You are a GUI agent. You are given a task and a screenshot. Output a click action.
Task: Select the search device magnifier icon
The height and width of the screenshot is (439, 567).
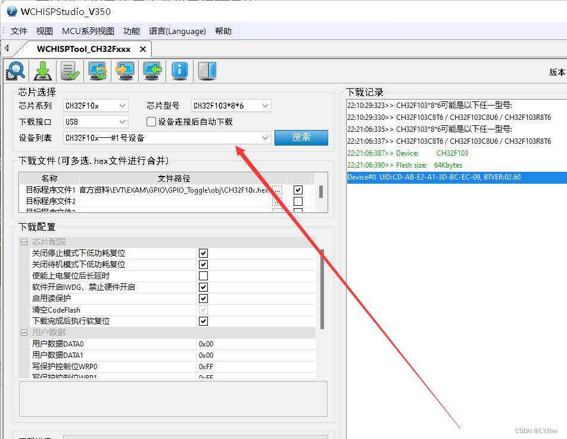click(x=15, y=71)
